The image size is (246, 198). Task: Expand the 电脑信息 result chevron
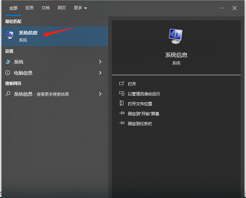click(x=100, y=73)
